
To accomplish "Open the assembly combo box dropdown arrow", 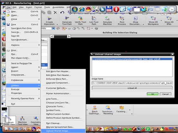I will (x=53, y=28).
